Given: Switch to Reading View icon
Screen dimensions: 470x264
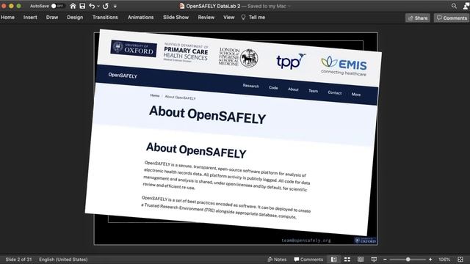Looking at the screenshot, I should (x=361, y=259).
